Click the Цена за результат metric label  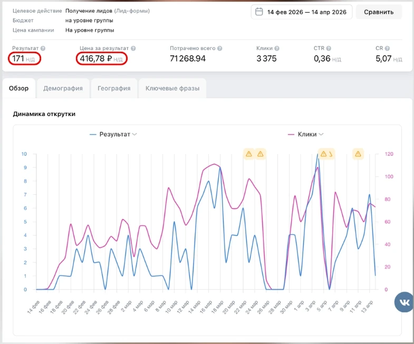[104, 49]
